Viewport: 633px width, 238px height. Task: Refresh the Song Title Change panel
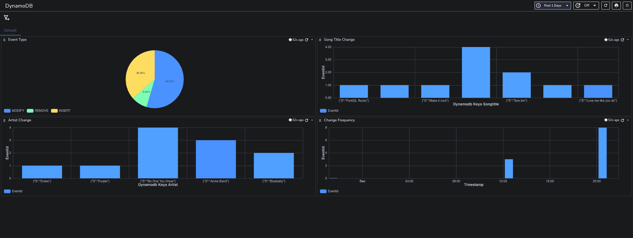[x=622, y=40]
